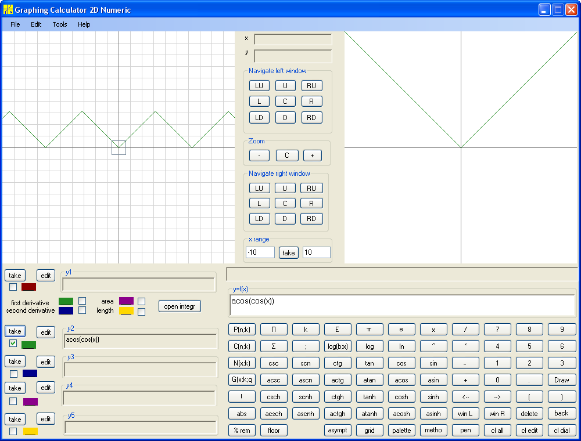Insert the capital Pi product key

point(274,329)
